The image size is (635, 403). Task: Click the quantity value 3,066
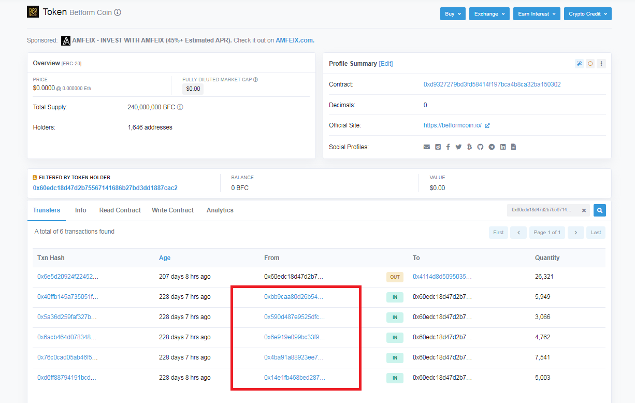[542, 317]
